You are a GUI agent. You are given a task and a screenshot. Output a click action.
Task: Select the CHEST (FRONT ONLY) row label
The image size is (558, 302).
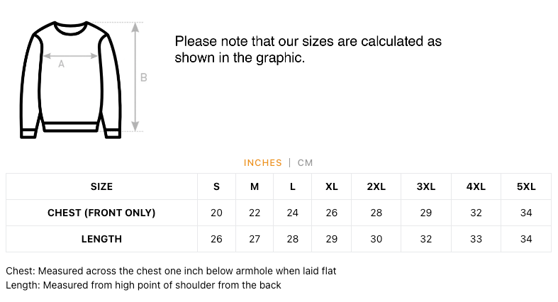pyautogui.click(x=101, y=213)
